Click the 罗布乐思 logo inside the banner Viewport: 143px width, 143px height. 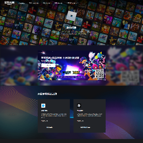pos(67,72)
